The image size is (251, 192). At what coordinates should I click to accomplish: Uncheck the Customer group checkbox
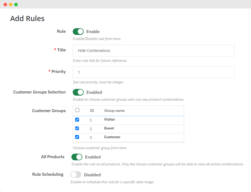[x=77, y=137]
